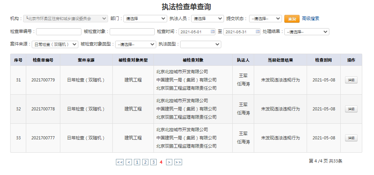
Task: Open calendar picker for start date 2021-05-01
Action: (x=213, y=32)
